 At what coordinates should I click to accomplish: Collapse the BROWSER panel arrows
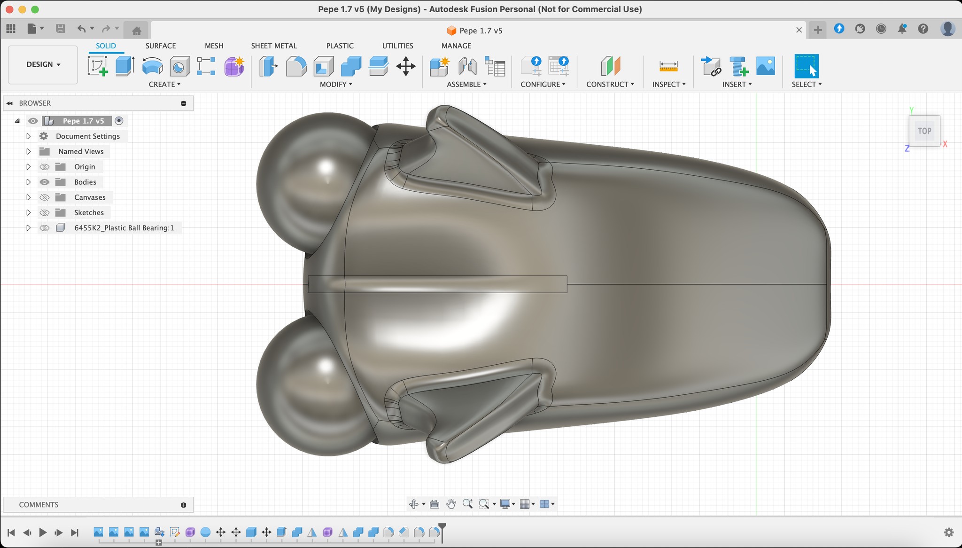[9, 103]
